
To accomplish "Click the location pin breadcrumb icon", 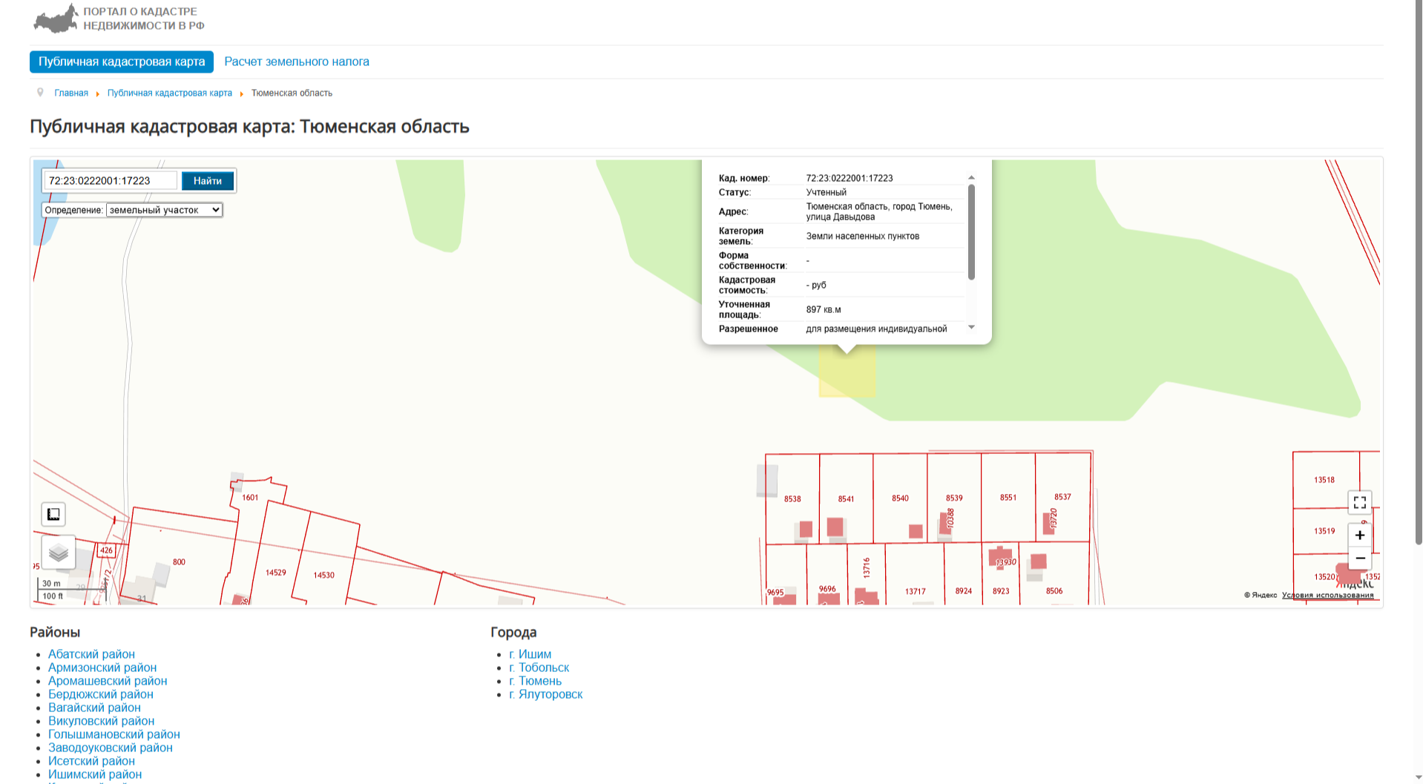I will click(x=40, y=93).
